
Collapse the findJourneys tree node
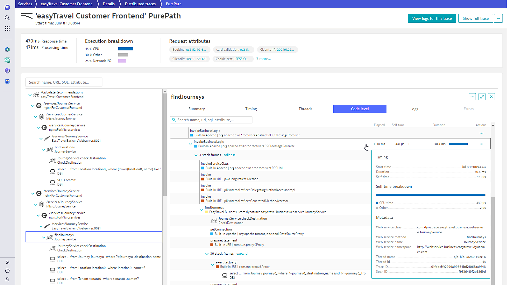coord(44,237)
